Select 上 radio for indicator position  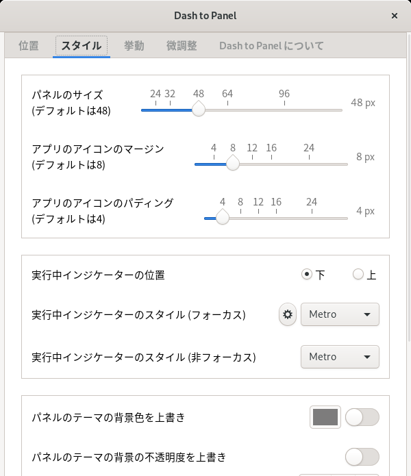(358, 274)
